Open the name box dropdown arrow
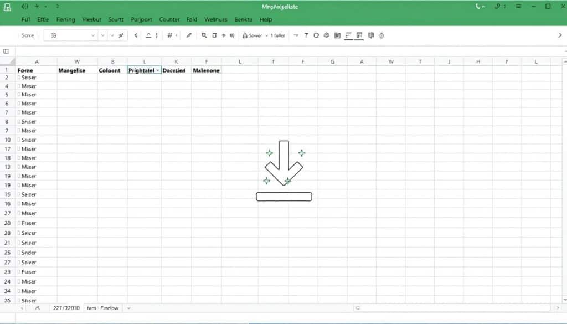 (x=93, y=35)
